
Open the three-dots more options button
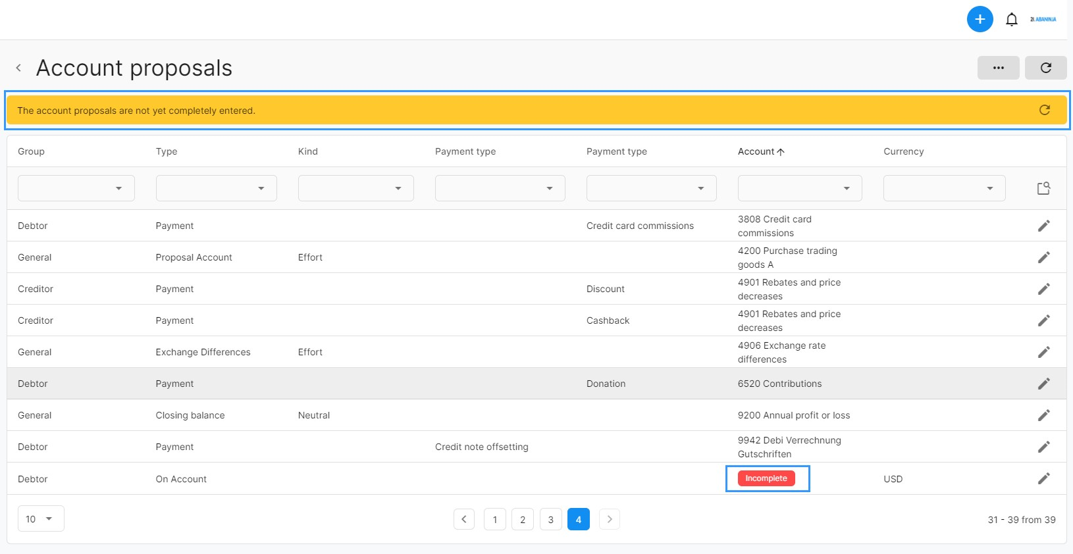[x=998, y=68]
